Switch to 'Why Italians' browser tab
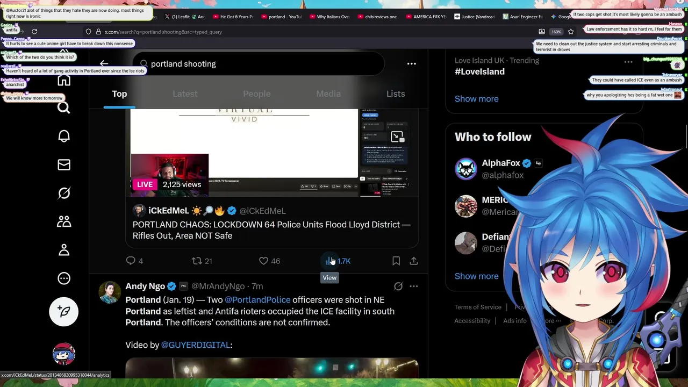Screen dimensions: 688x387 pyautogui.click(x=329, y=17)
